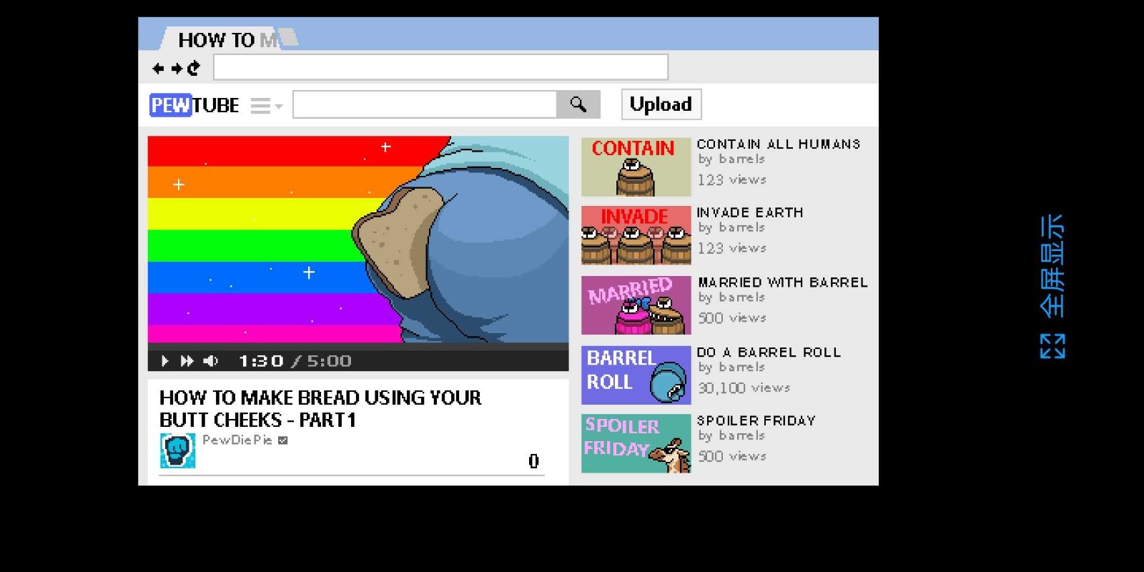Image resolution: width=1144 pixels, height=572 pixels.
Task: Open the PewTube logo home link
Action: (x=194, y=105)
